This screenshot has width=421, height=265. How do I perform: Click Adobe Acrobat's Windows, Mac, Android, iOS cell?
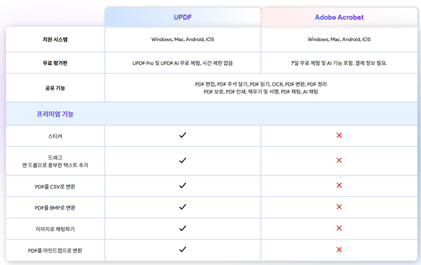click(x=339, y=40)
